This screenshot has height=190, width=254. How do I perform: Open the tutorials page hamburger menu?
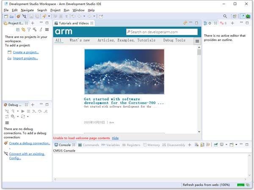pos(197,41)
